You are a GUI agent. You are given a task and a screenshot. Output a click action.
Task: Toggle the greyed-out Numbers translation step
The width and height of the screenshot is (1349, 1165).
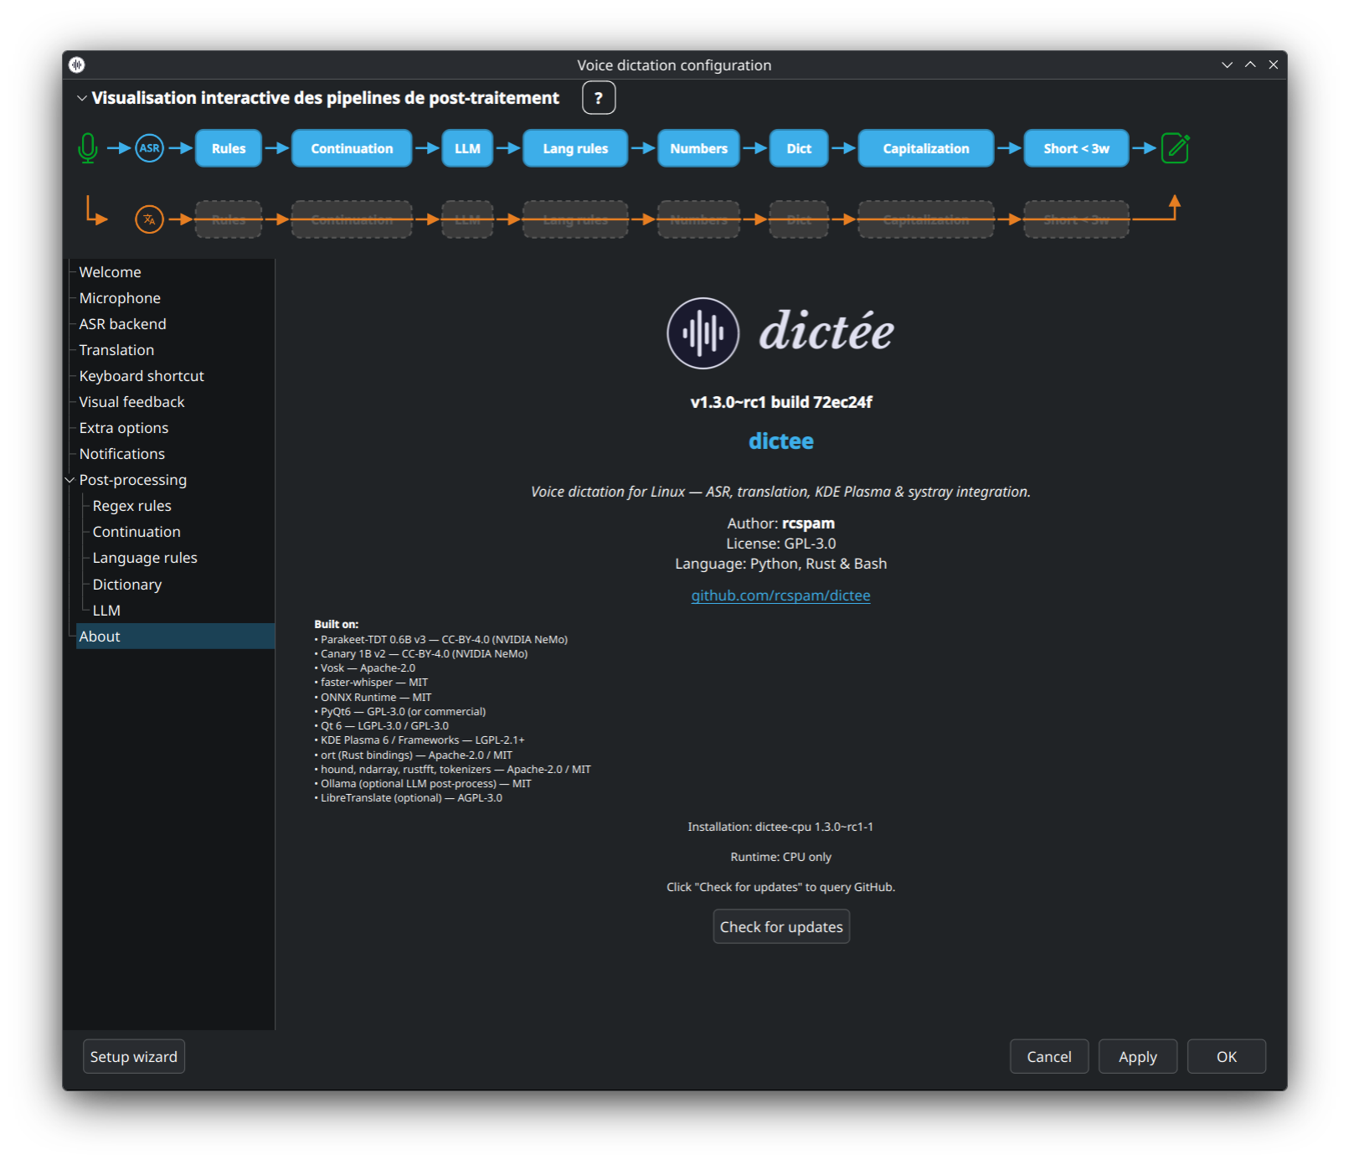(699, 219)
